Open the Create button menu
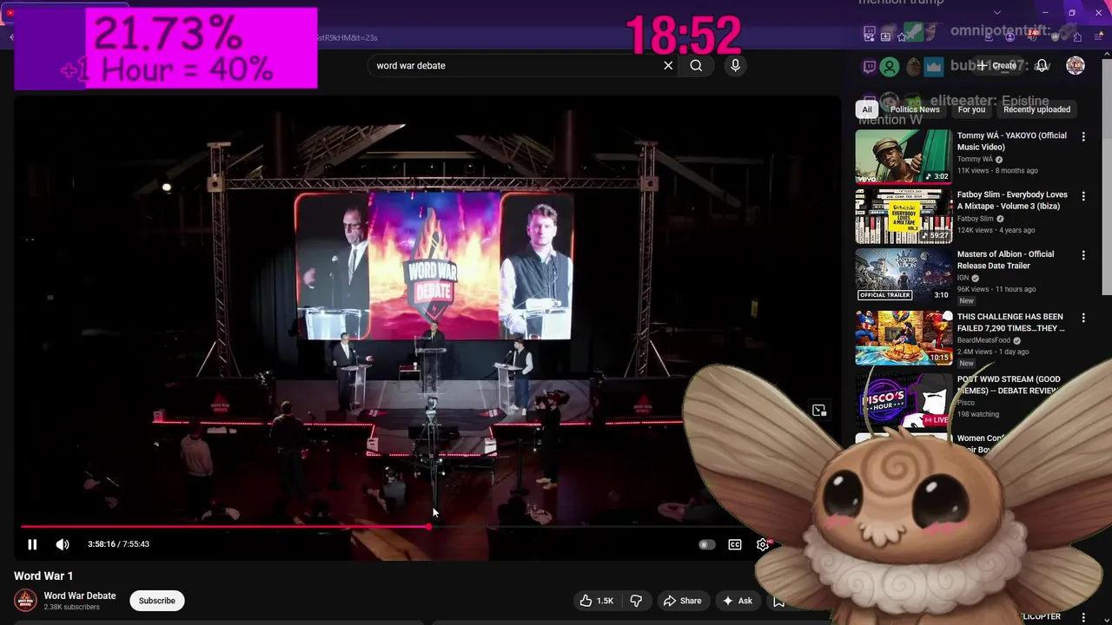This screenshot has height=625, width=1112. coord(996,65)
